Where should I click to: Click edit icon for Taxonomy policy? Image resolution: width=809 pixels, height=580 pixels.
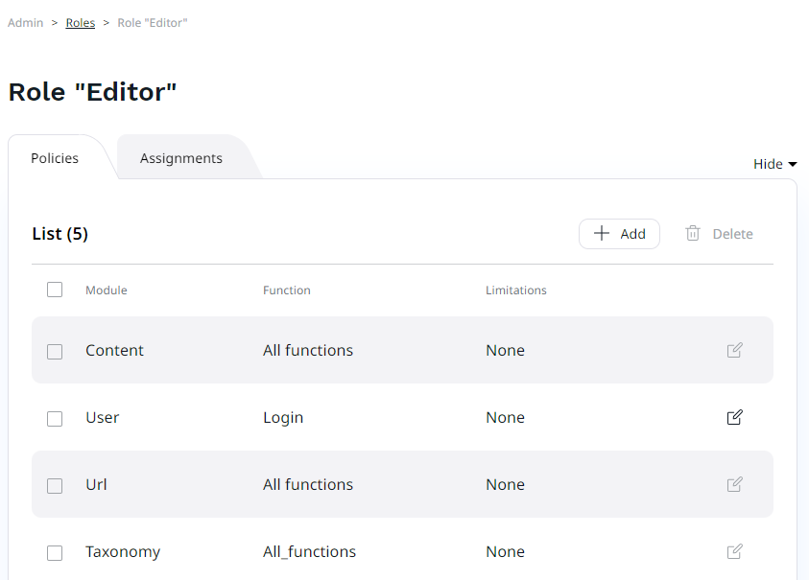[734, 551]
